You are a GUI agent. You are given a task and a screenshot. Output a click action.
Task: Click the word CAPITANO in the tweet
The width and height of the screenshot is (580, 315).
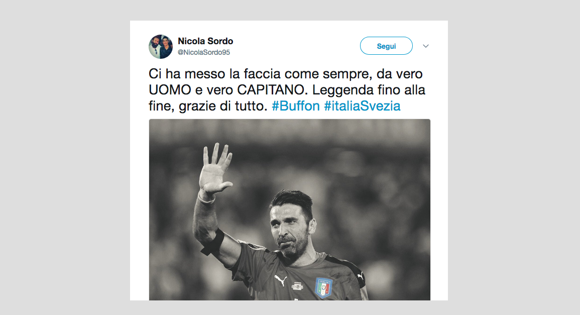click(271, 90)
